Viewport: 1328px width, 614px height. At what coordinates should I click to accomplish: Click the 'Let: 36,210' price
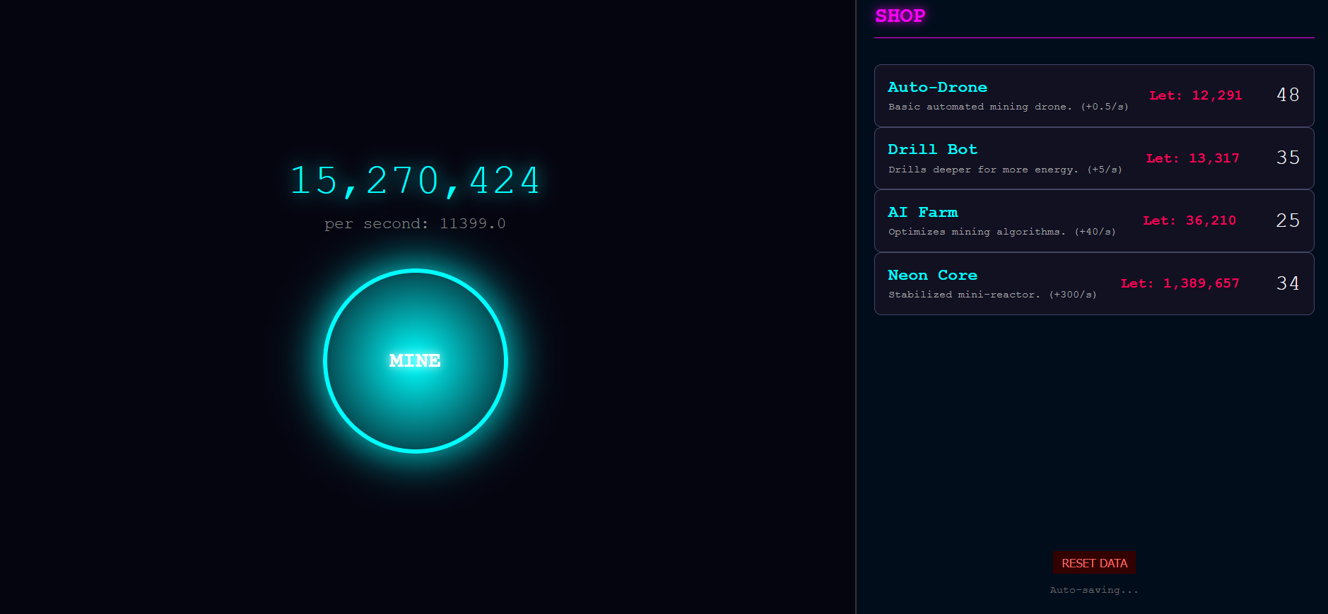pyautogui.click(x=1189, y=220)
